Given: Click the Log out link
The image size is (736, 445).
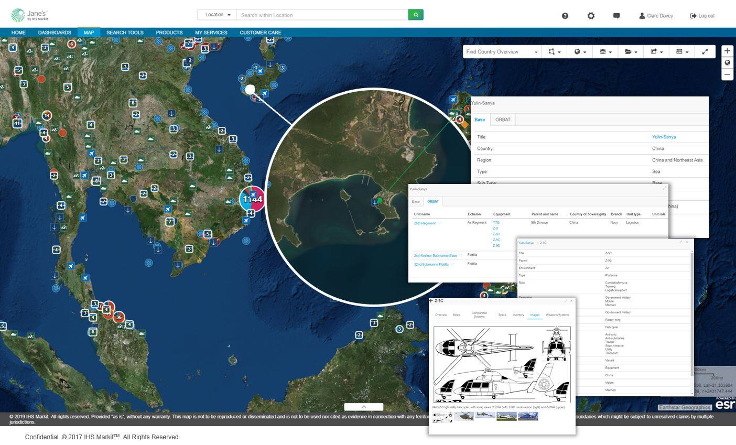Looking at the screenshot, I should tap(702, 16).
